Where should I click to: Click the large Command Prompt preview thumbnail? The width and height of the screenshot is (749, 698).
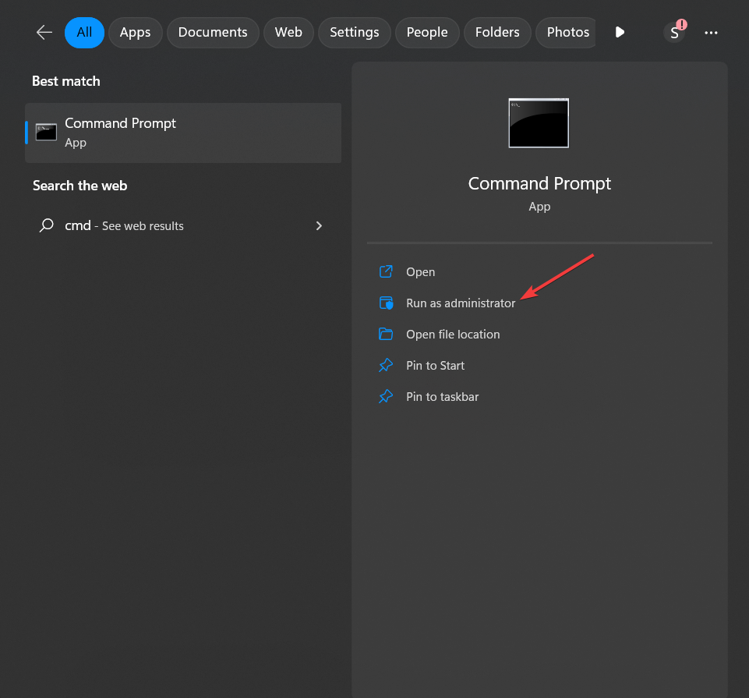pyautogui.click(x=539, y=123)
